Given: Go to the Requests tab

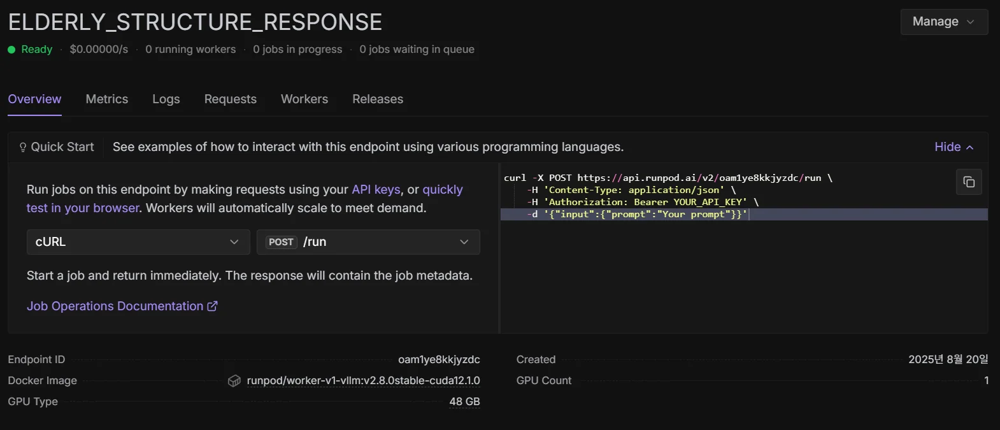Looking at the screenshot, I should click(231, 99).
